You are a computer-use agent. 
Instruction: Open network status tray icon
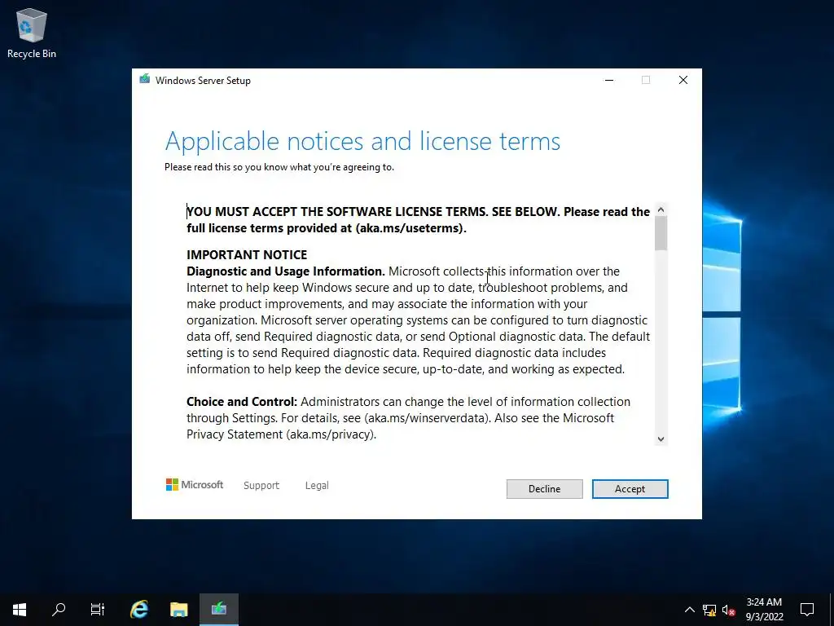pyautogui.click(x=709, y=610)
